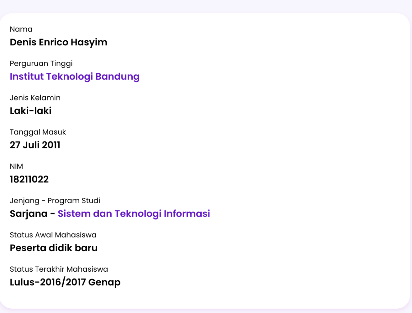Click the entry date 27 Juli 2011
Viewport: 412px width, 313px height.
35,145
